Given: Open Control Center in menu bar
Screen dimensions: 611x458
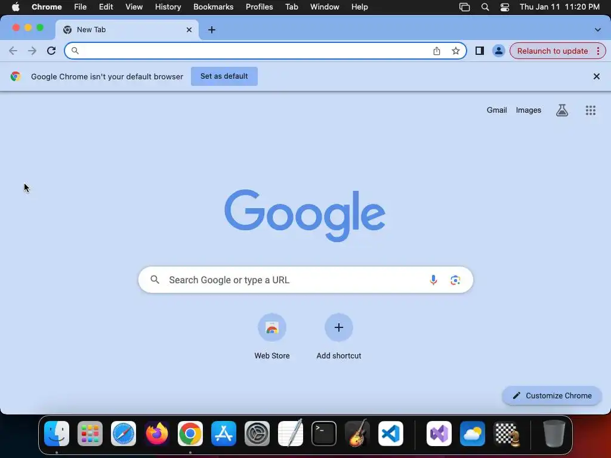Looking at the screenshot, I should (x=505, y=7).
